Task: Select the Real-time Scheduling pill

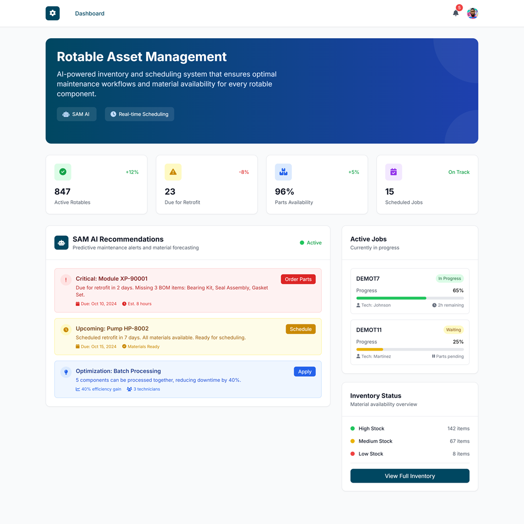Action: click(139, 114)
